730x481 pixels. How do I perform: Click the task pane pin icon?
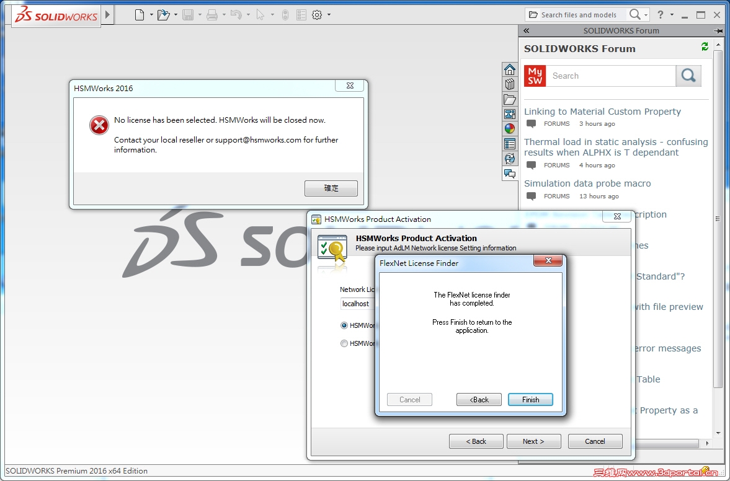(x=718, y=31)
